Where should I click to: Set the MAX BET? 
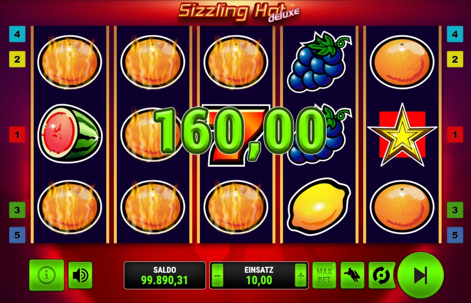[x=324, y=275]
